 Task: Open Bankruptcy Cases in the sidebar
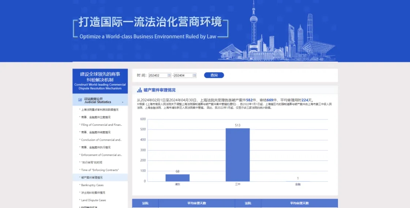92,185
